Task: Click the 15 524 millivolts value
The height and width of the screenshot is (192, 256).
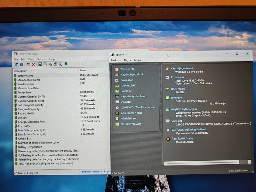Action: pyautogui.click(x=90, y=117)
